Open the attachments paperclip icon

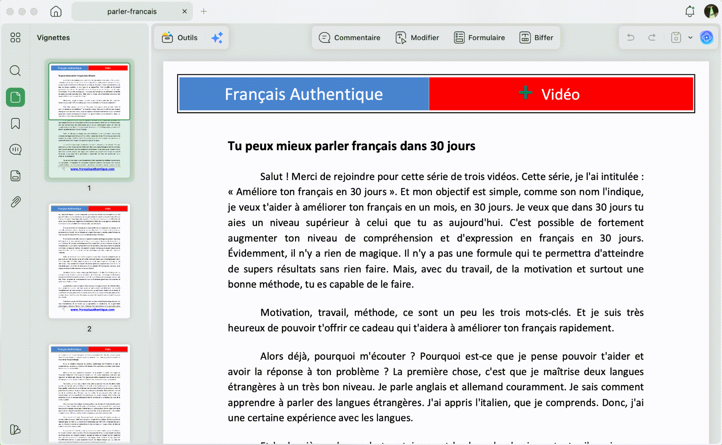pos(15,202)
